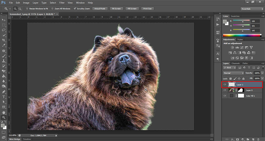Create a new group folder icon

[x=248, y=139]
